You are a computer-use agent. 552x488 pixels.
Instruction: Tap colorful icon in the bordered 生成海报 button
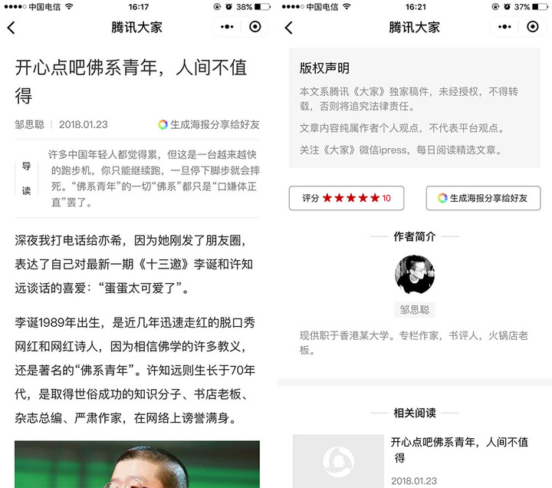coord(442,198)
